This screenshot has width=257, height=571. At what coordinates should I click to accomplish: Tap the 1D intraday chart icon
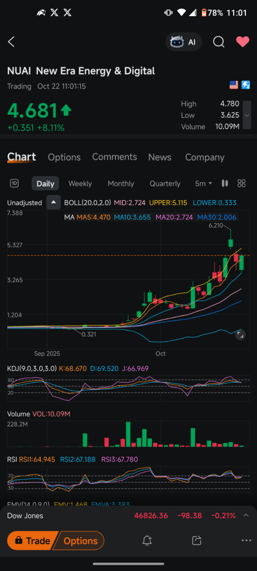tap(14, 183)
